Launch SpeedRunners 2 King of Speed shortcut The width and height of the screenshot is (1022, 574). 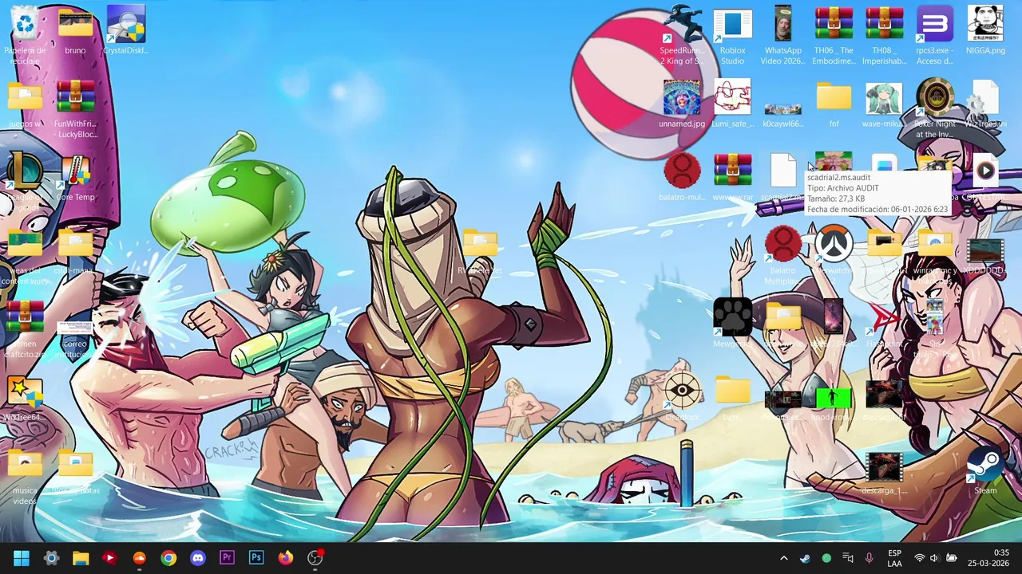682,36
